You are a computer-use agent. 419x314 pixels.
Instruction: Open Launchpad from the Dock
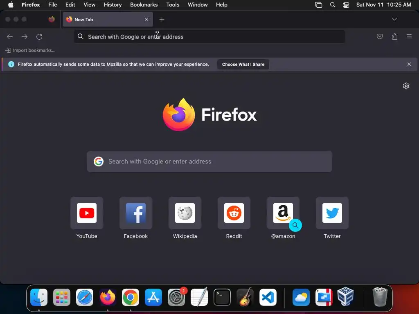62,297
